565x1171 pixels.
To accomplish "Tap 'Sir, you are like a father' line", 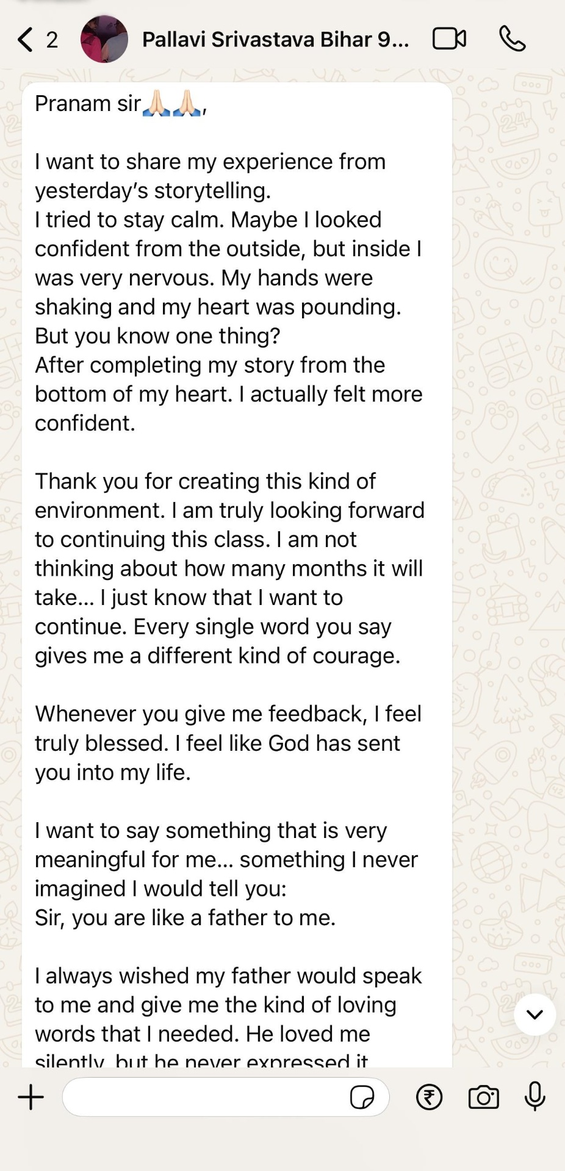I will click(185, 917).
